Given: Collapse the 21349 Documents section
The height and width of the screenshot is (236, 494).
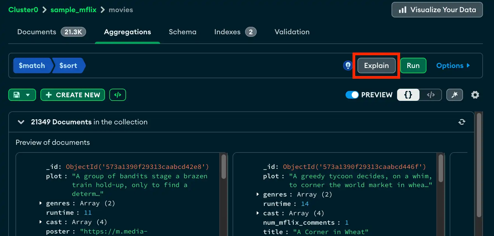Looking at the screenshot, I should point(21,122).
